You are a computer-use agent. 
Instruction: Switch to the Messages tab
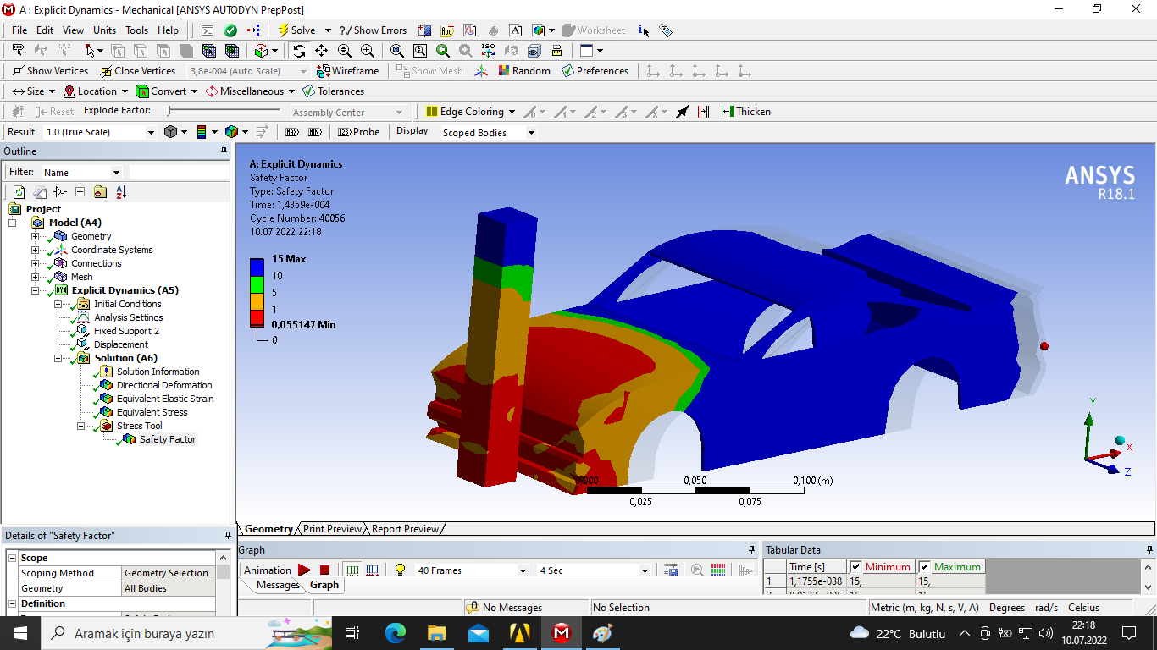(x=278, y=585)
